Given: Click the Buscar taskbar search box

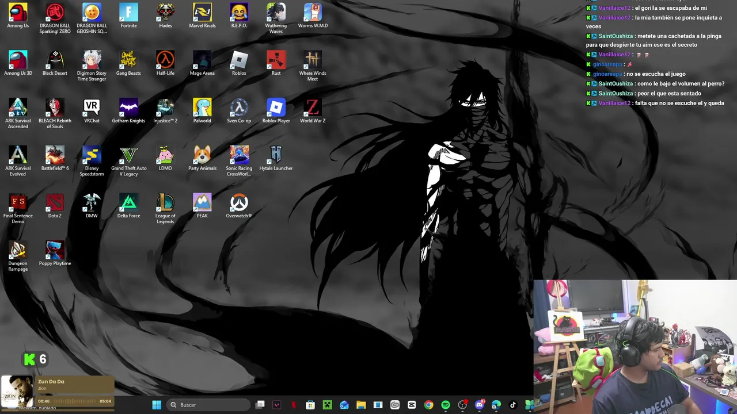Looking at the screenshot, I should pyautogui.click(x=208, y=405).
